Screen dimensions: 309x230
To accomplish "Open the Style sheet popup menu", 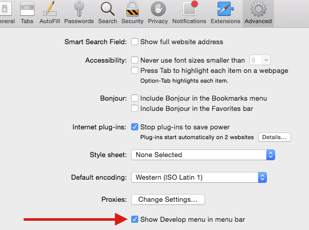I will (x=203, y=155).
